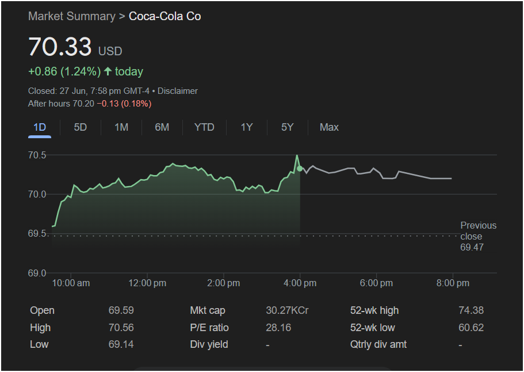Open the Disclaimer link

point(178,91)
